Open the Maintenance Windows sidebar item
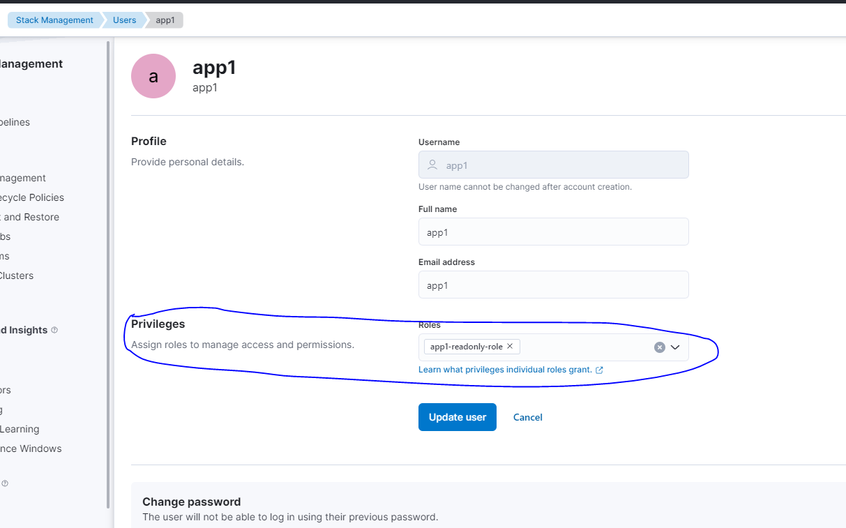This screenshot has height=528, width=846. click(x=31, y=448)
